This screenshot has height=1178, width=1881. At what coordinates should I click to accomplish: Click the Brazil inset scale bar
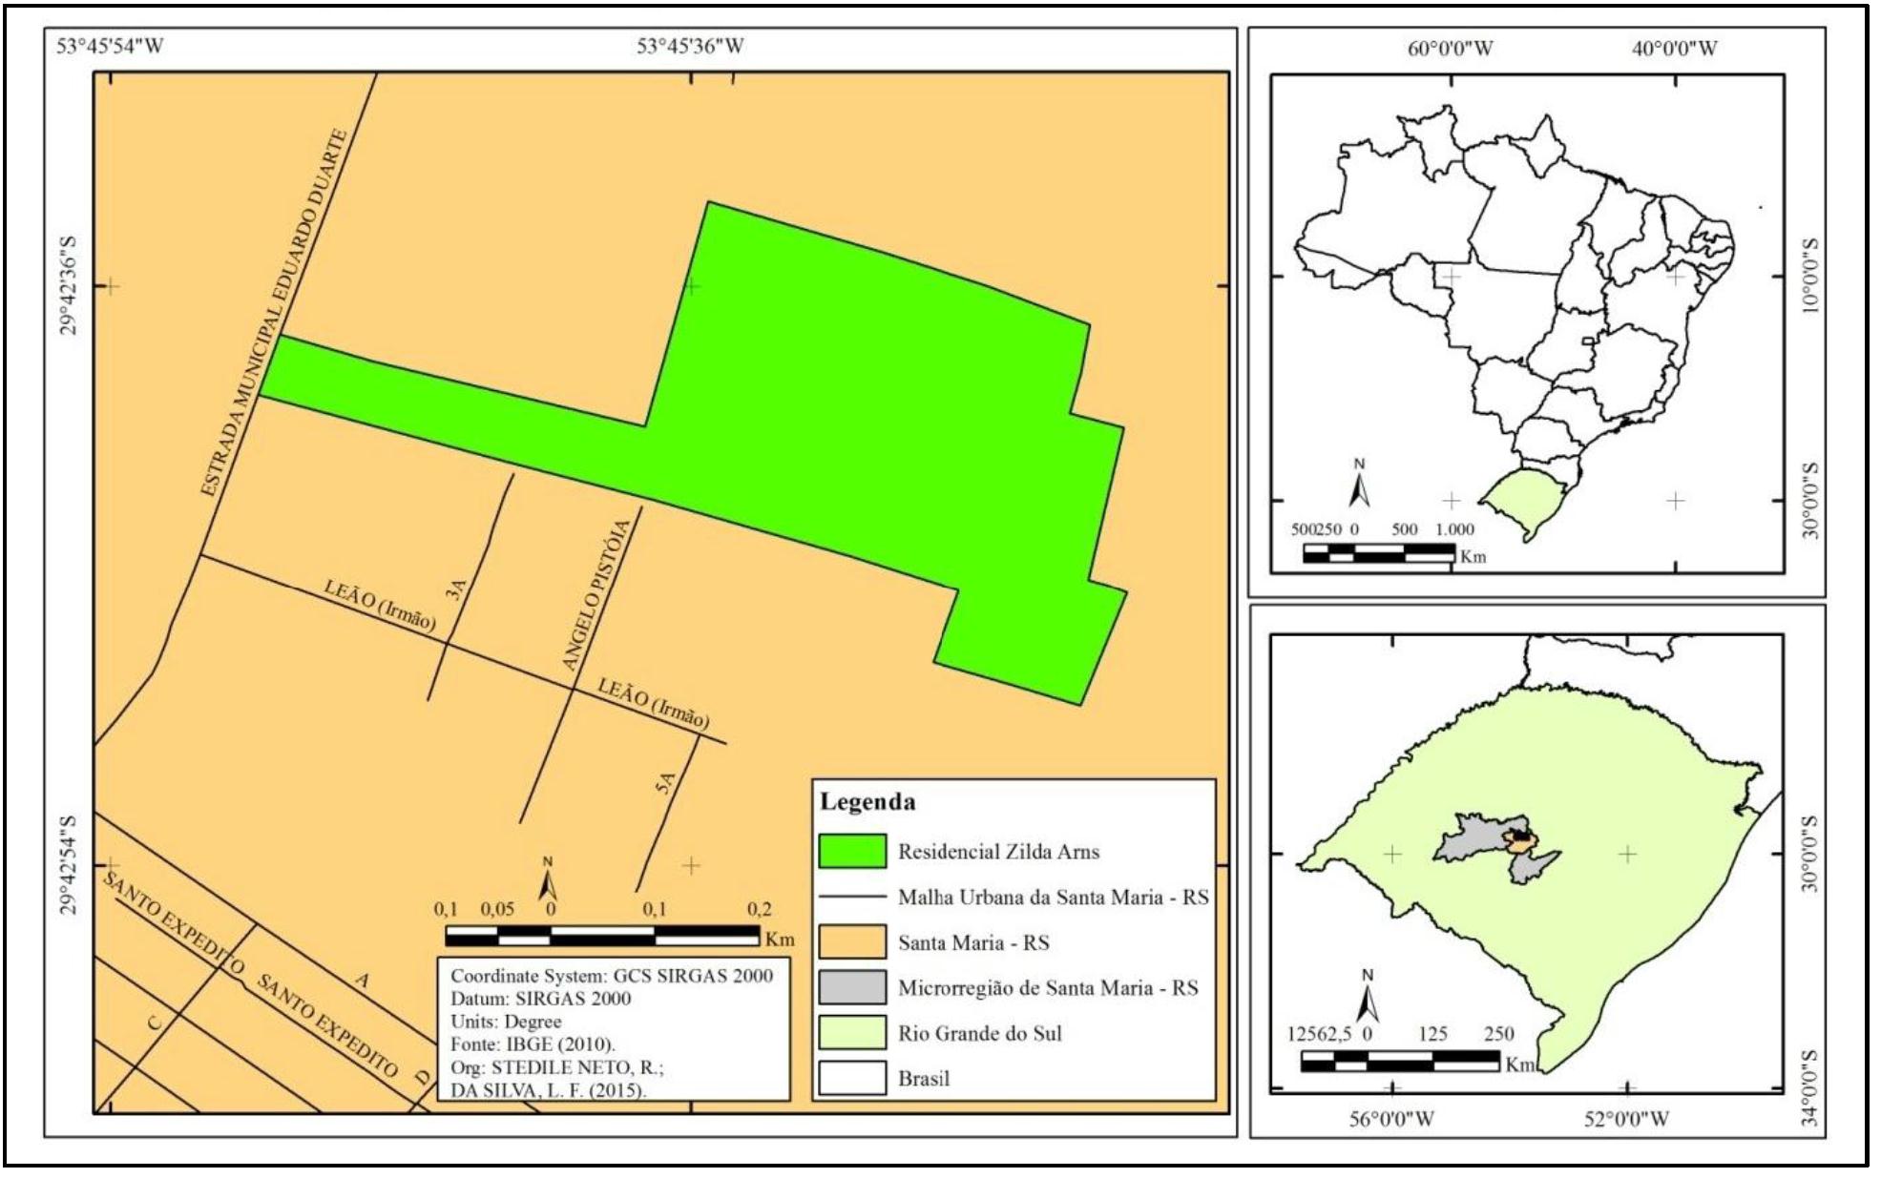coord(1377,553)
